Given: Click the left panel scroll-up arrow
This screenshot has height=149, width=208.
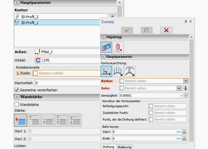Looking at the screenshot, I should click(119, 3).
